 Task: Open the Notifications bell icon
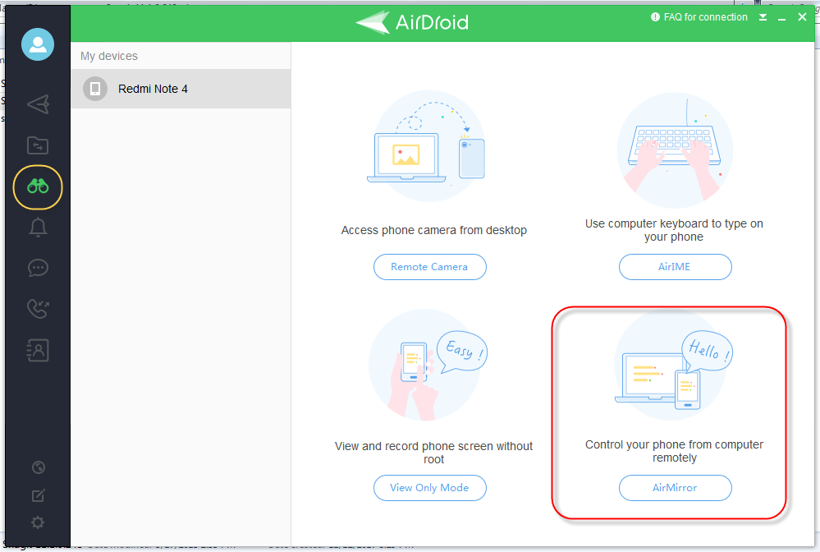(37, 228)
